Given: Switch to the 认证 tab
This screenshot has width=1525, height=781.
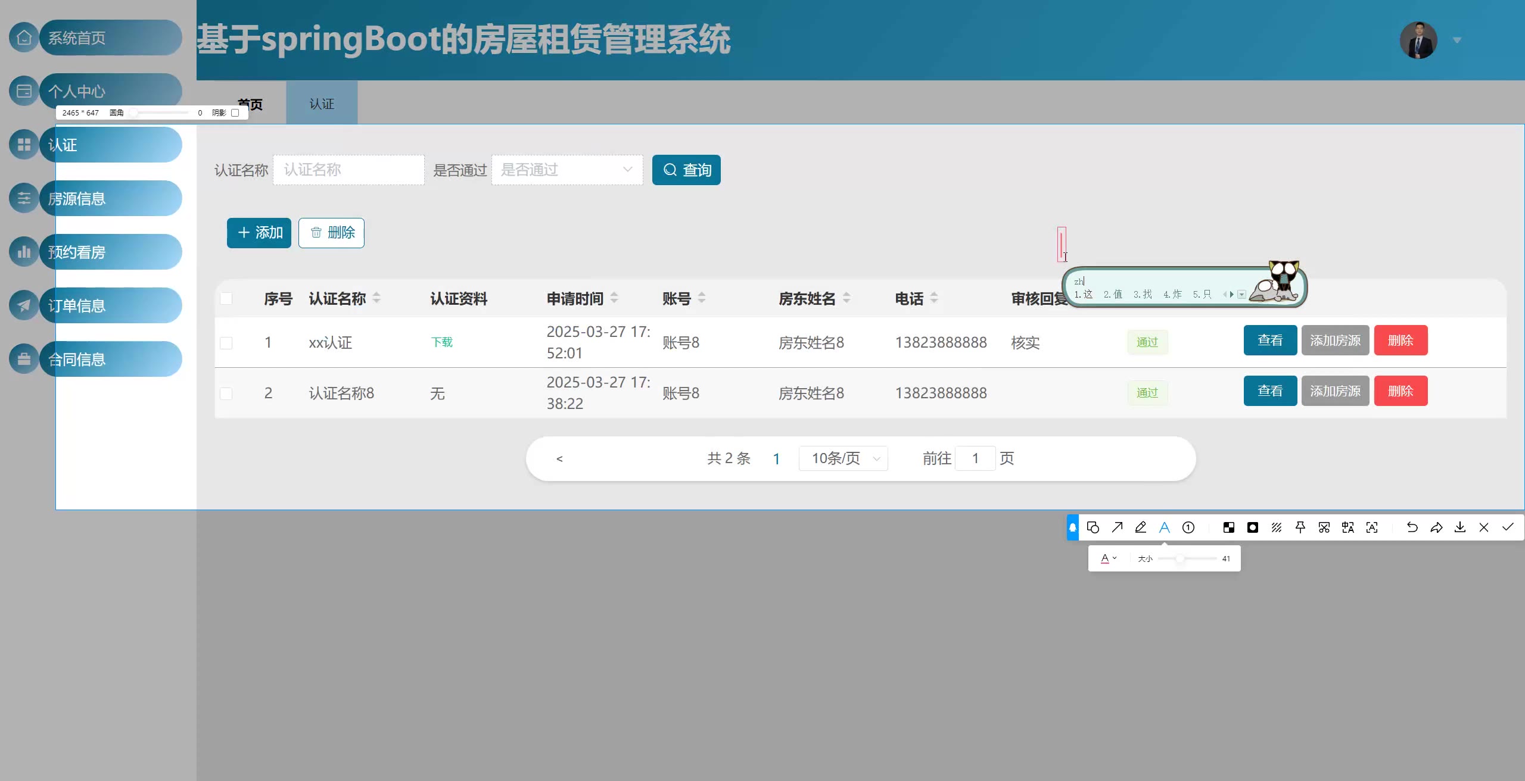Looking at the screenshot, I should click(x=322, y=104).
